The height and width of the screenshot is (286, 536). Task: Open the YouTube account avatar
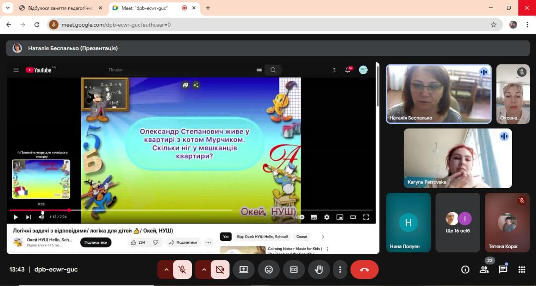point(363,70)
